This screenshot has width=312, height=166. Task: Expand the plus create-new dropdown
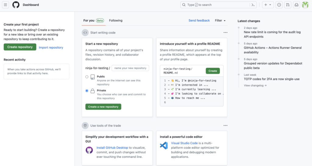268,5
